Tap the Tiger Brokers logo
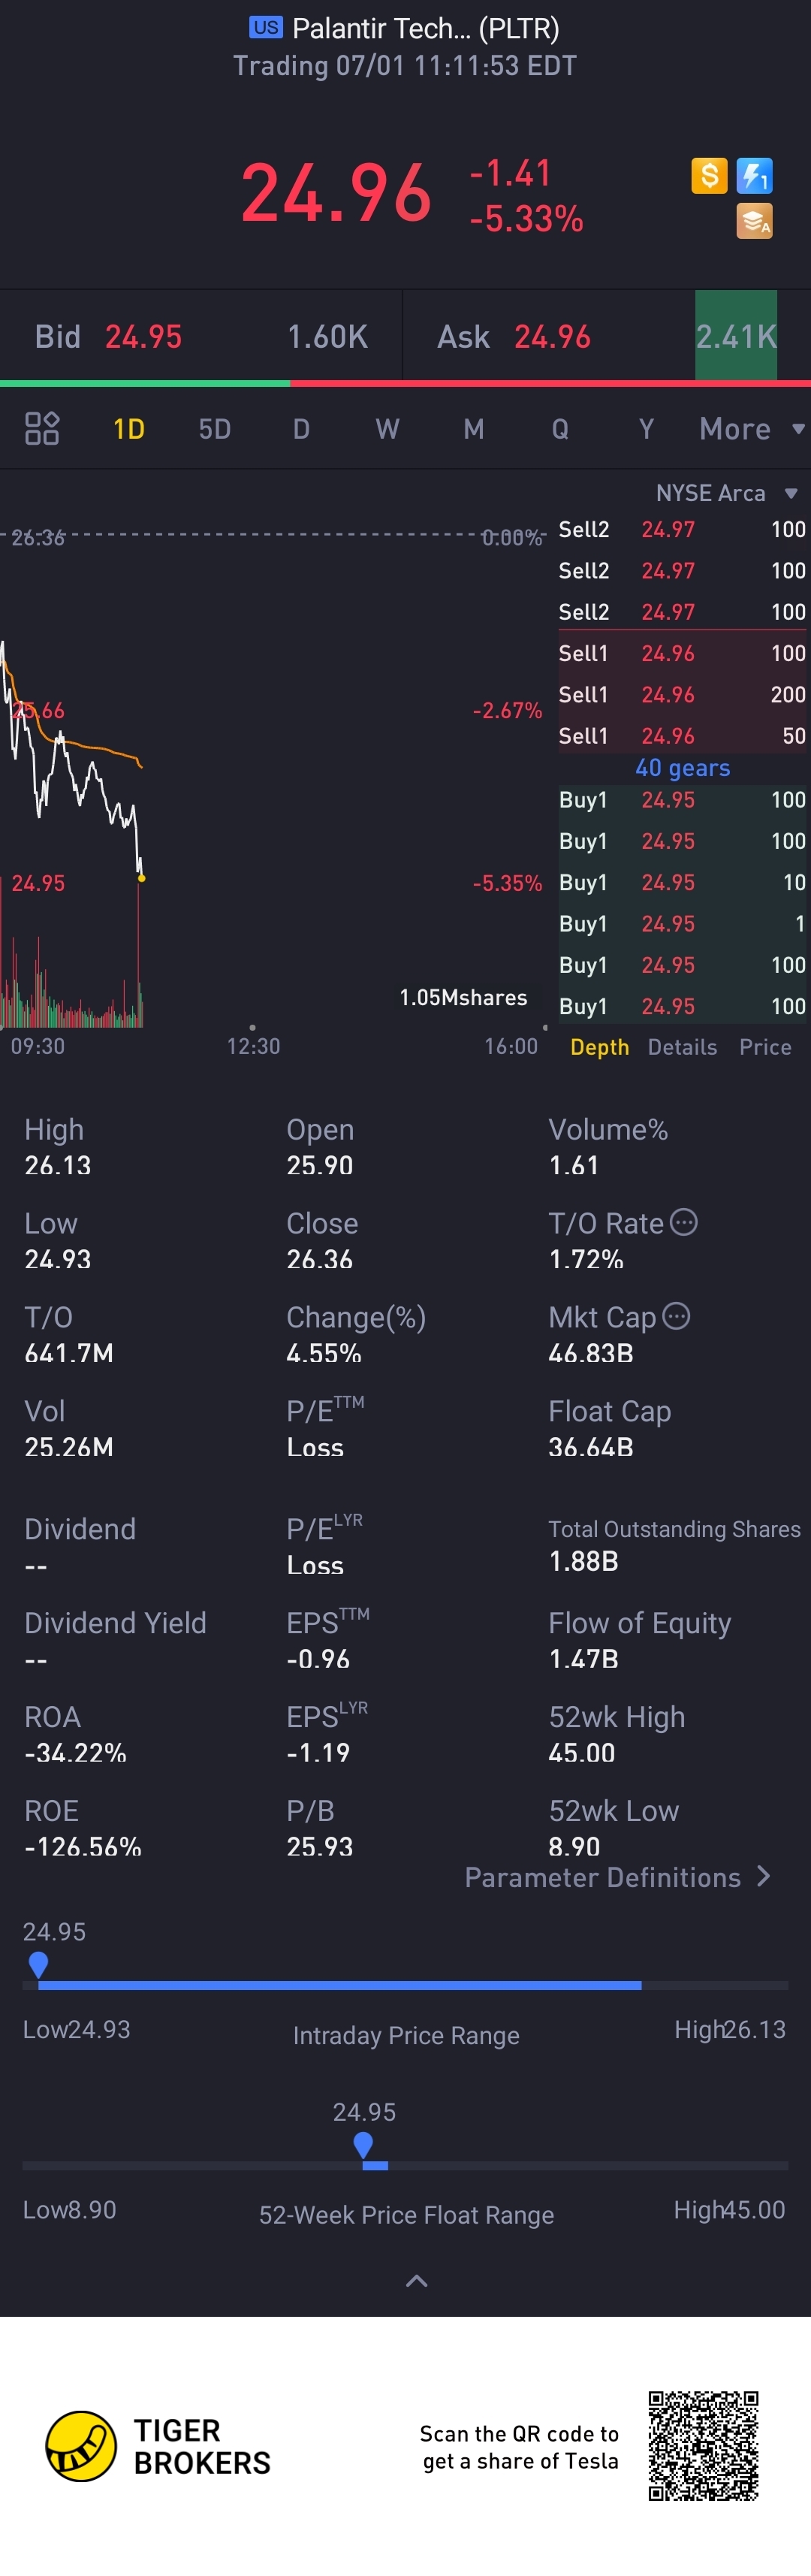The width and height of the screenshot is (811, 2576). click(81, 2446)
